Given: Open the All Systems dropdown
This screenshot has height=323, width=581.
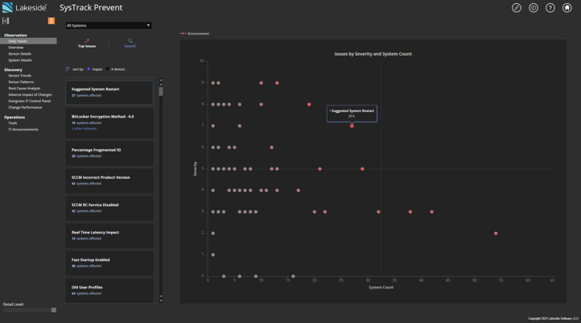Looking at the screenshot, I should coord(109,26).
